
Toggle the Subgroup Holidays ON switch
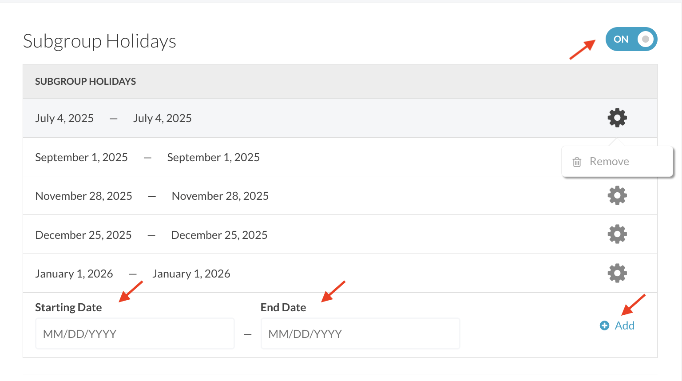click(x=631, y=39)
